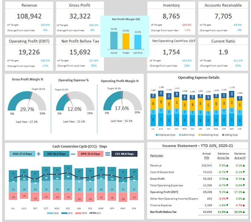Viewport: 251px width, 222px height.
Task: Click green down arrow beside Cost of Goods -3.1%
Action: (244, 172)
